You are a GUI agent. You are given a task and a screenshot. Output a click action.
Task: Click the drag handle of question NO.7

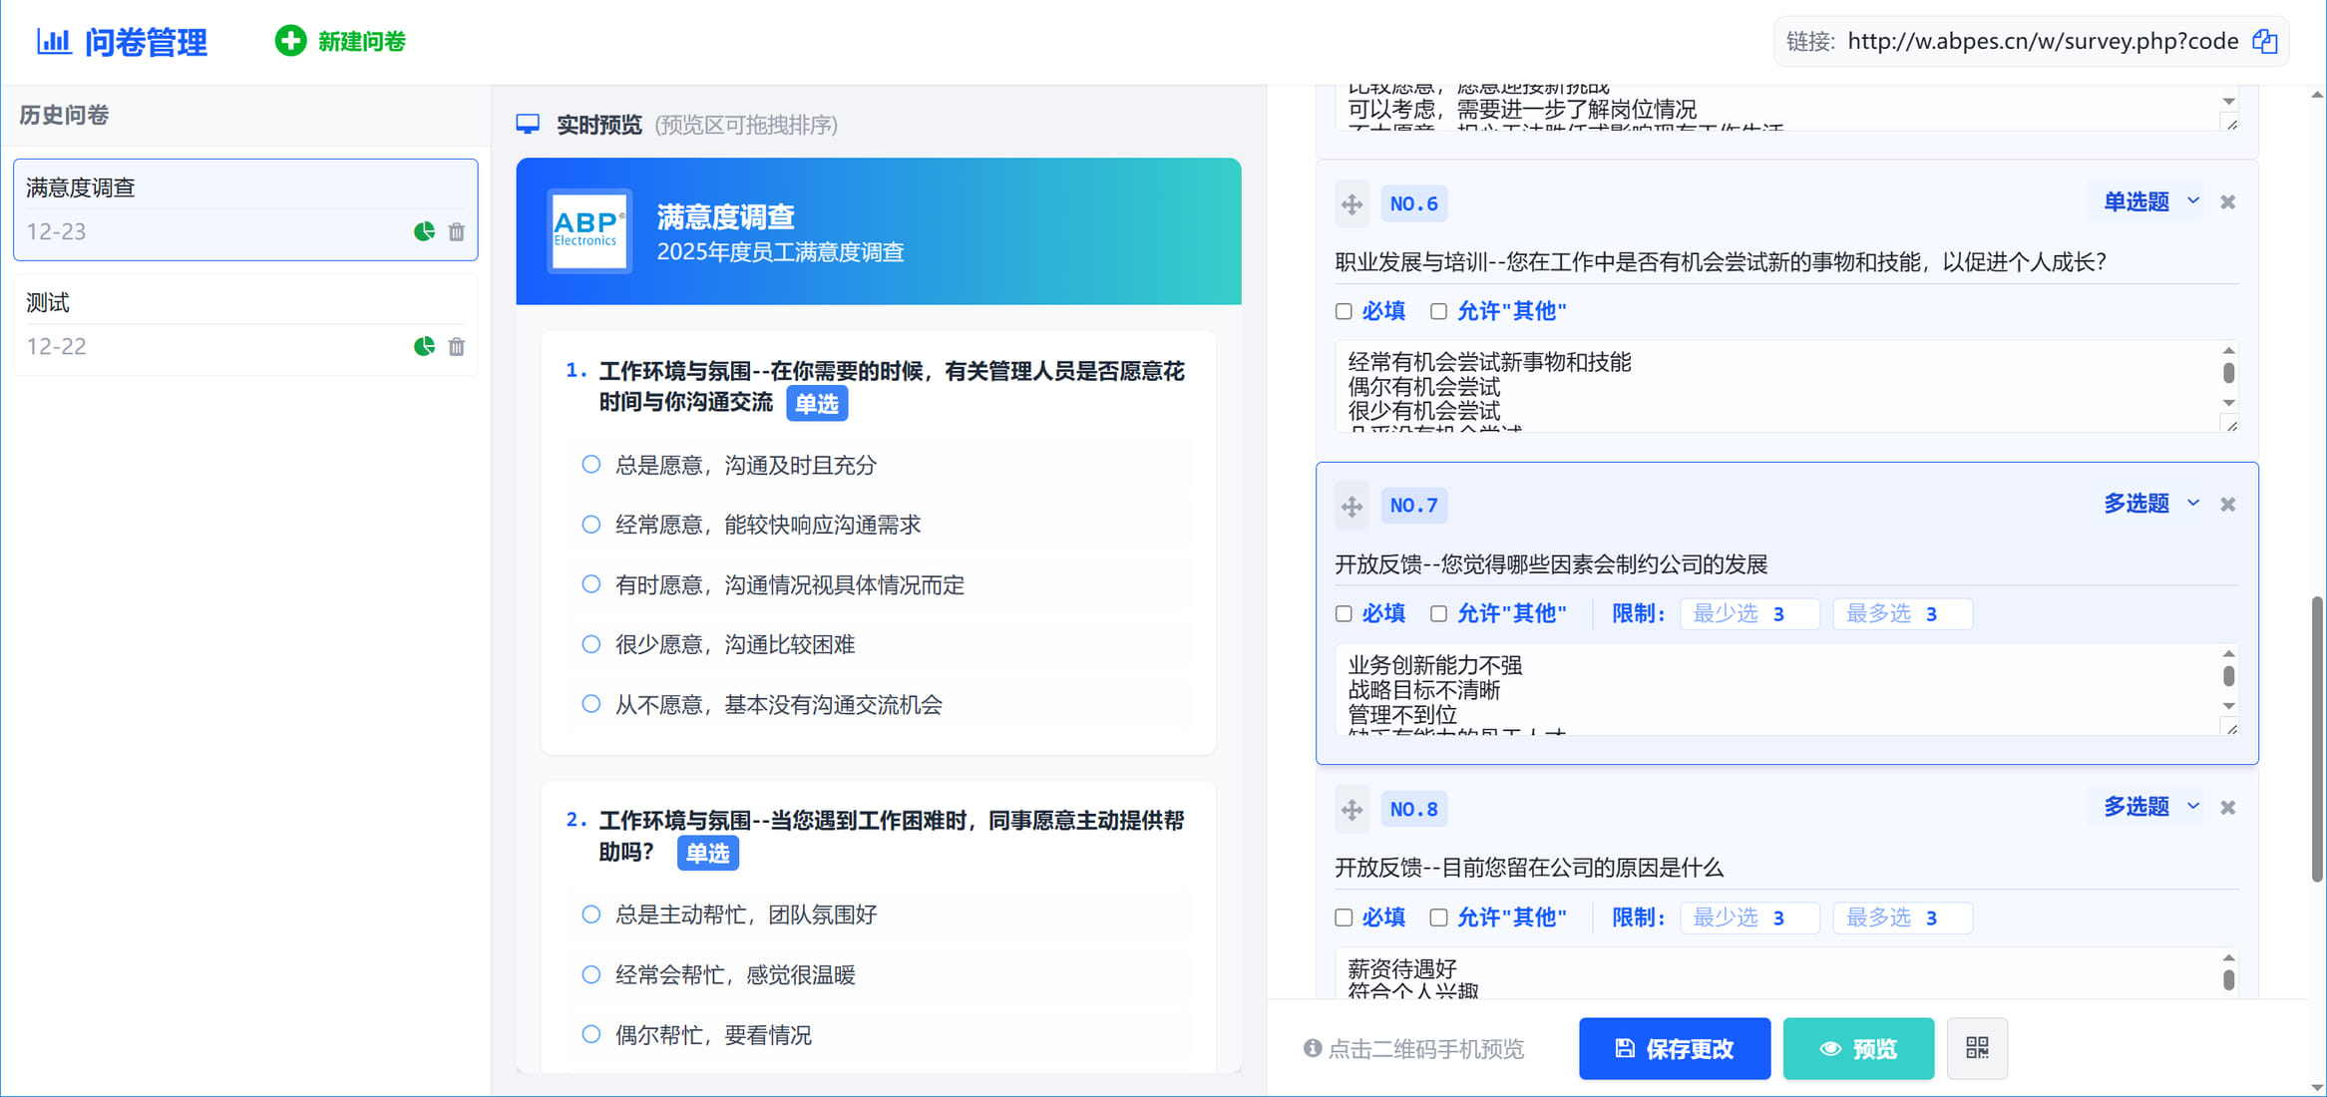point(1351,506)
